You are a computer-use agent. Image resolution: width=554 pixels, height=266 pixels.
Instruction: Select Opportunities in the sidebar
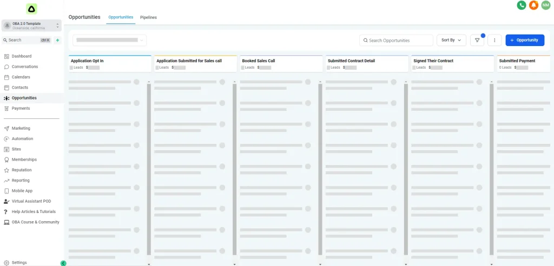point(31,98)
